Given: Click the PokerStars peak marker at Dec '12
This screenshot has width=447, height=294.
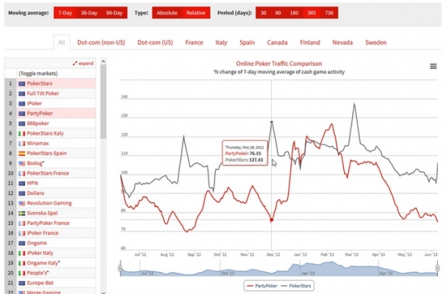Looking at the screenshot, I should pyautogui.click(x=272, y=122).
